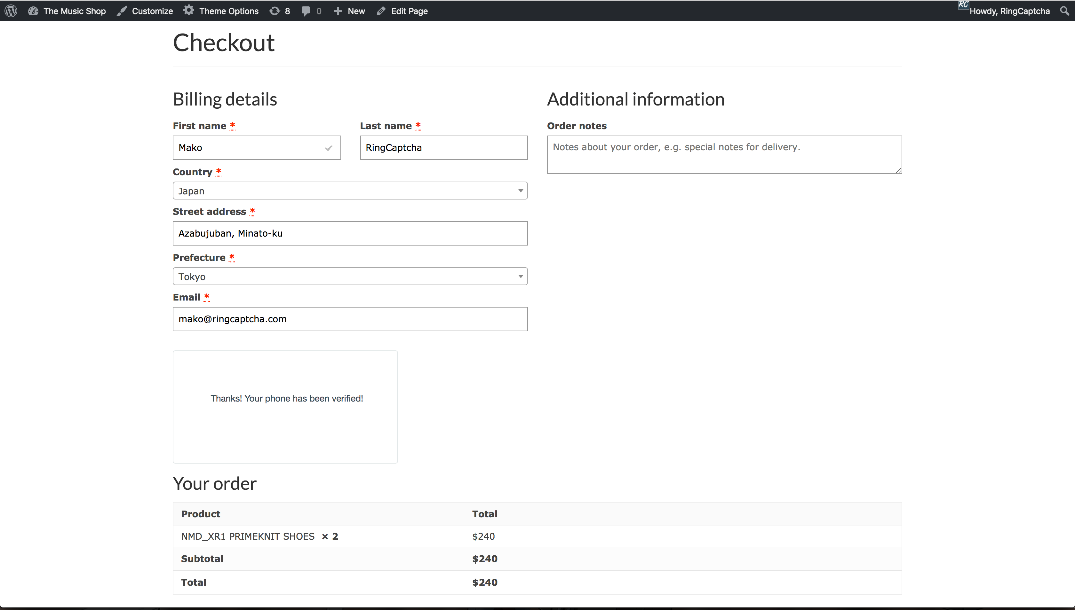1075x610 pixels.
Task: Click The Music Shop site link
Action: point(75,11)
